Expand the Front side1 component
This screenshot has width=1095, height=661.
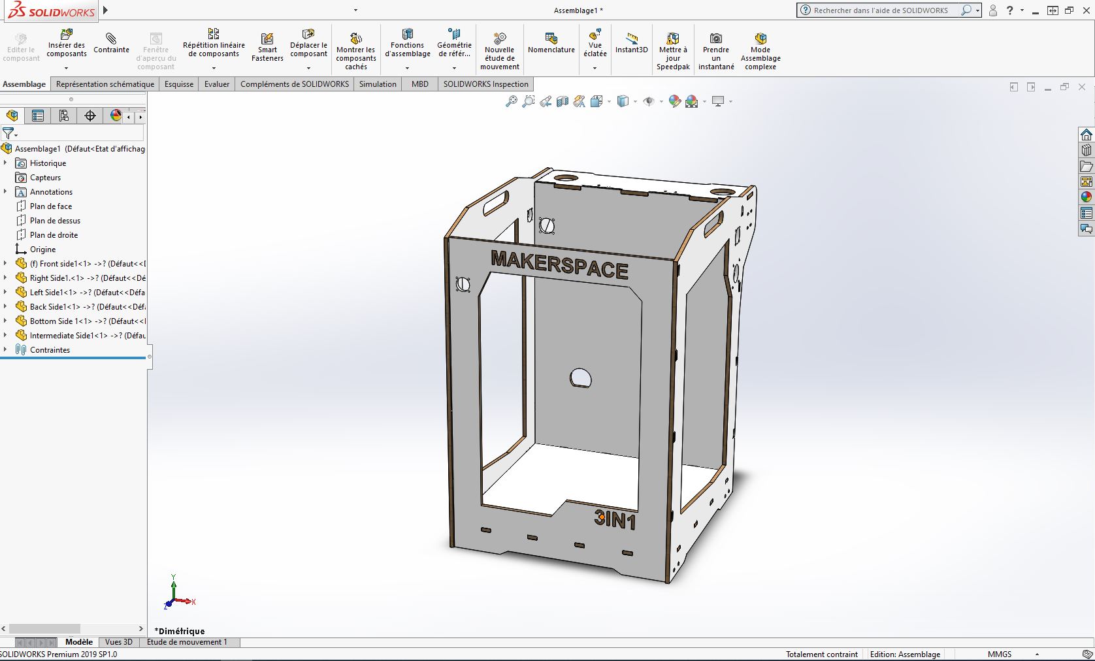point(5,263)
